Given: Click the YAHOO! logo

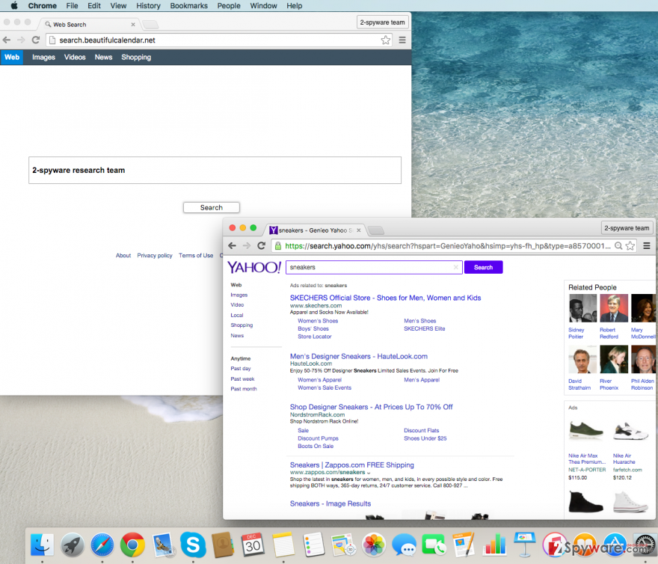Looking at the screenshot, I should click(254, 267).
